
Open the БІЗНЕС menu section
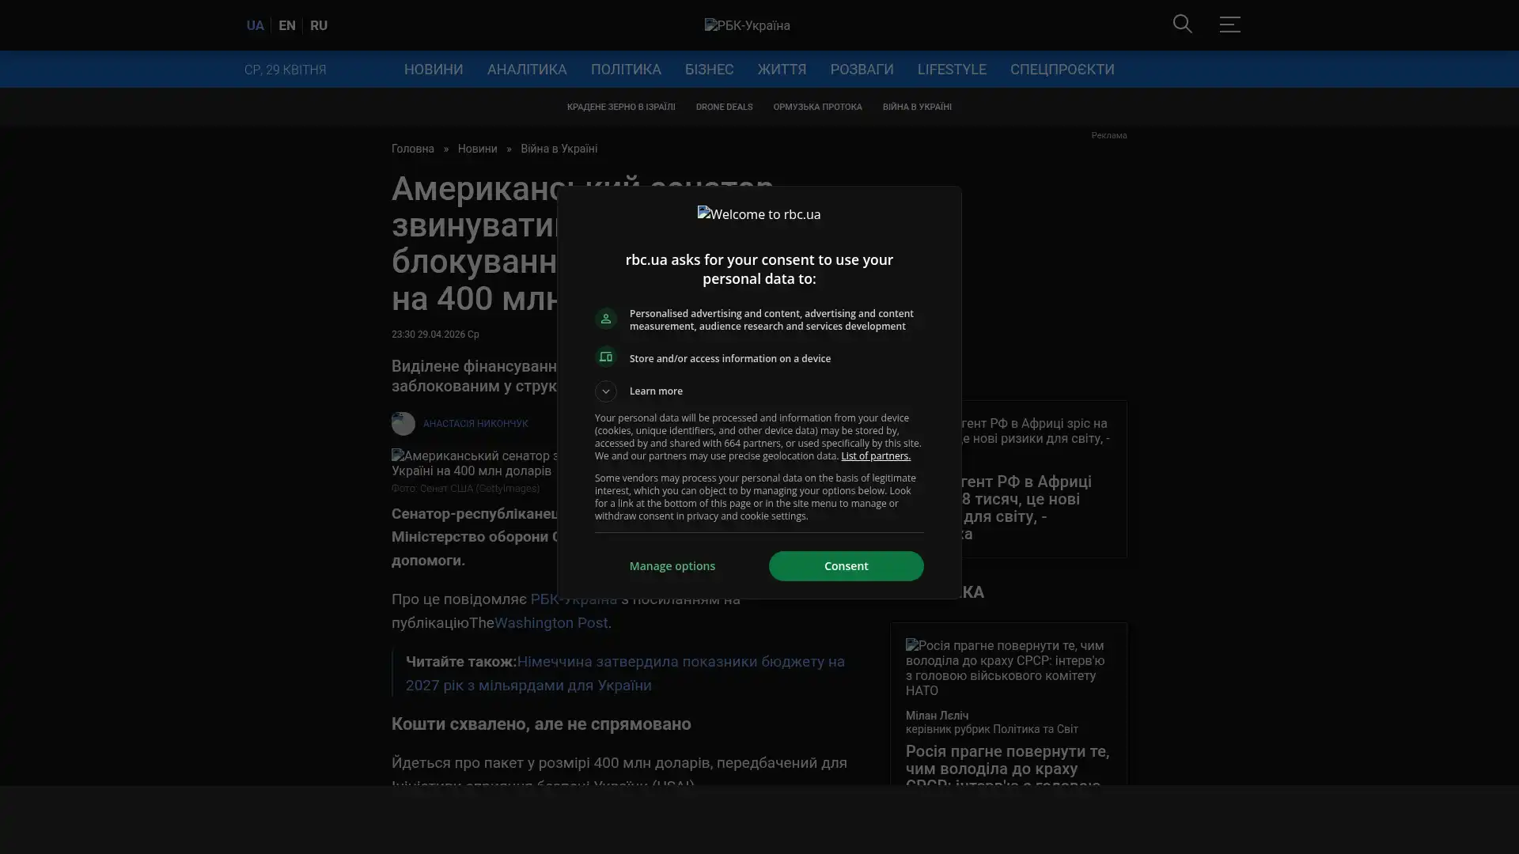click(709, 70)
